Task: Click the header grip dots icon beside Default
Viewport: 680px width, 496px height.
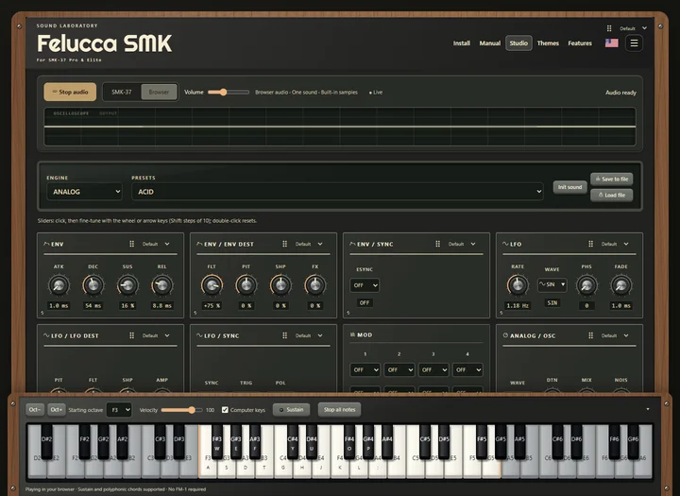Action: [609, 28]
